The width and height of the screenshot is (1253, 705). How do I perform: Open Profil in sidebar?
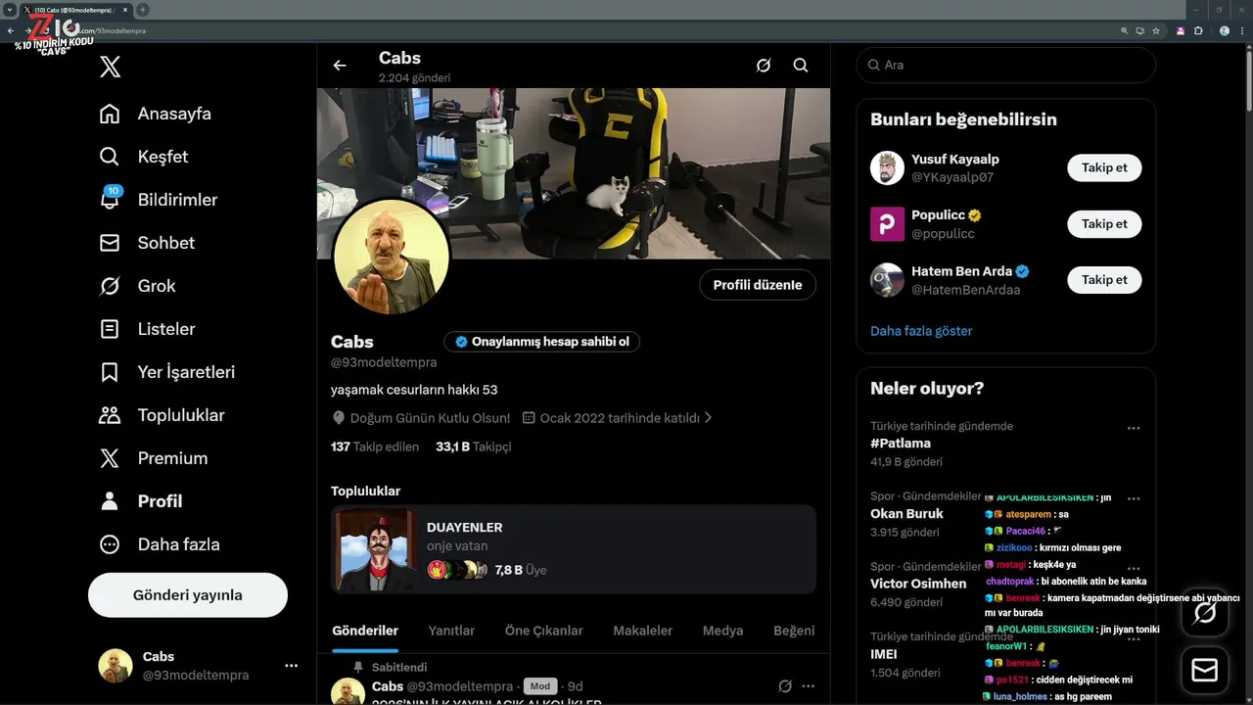141,501
